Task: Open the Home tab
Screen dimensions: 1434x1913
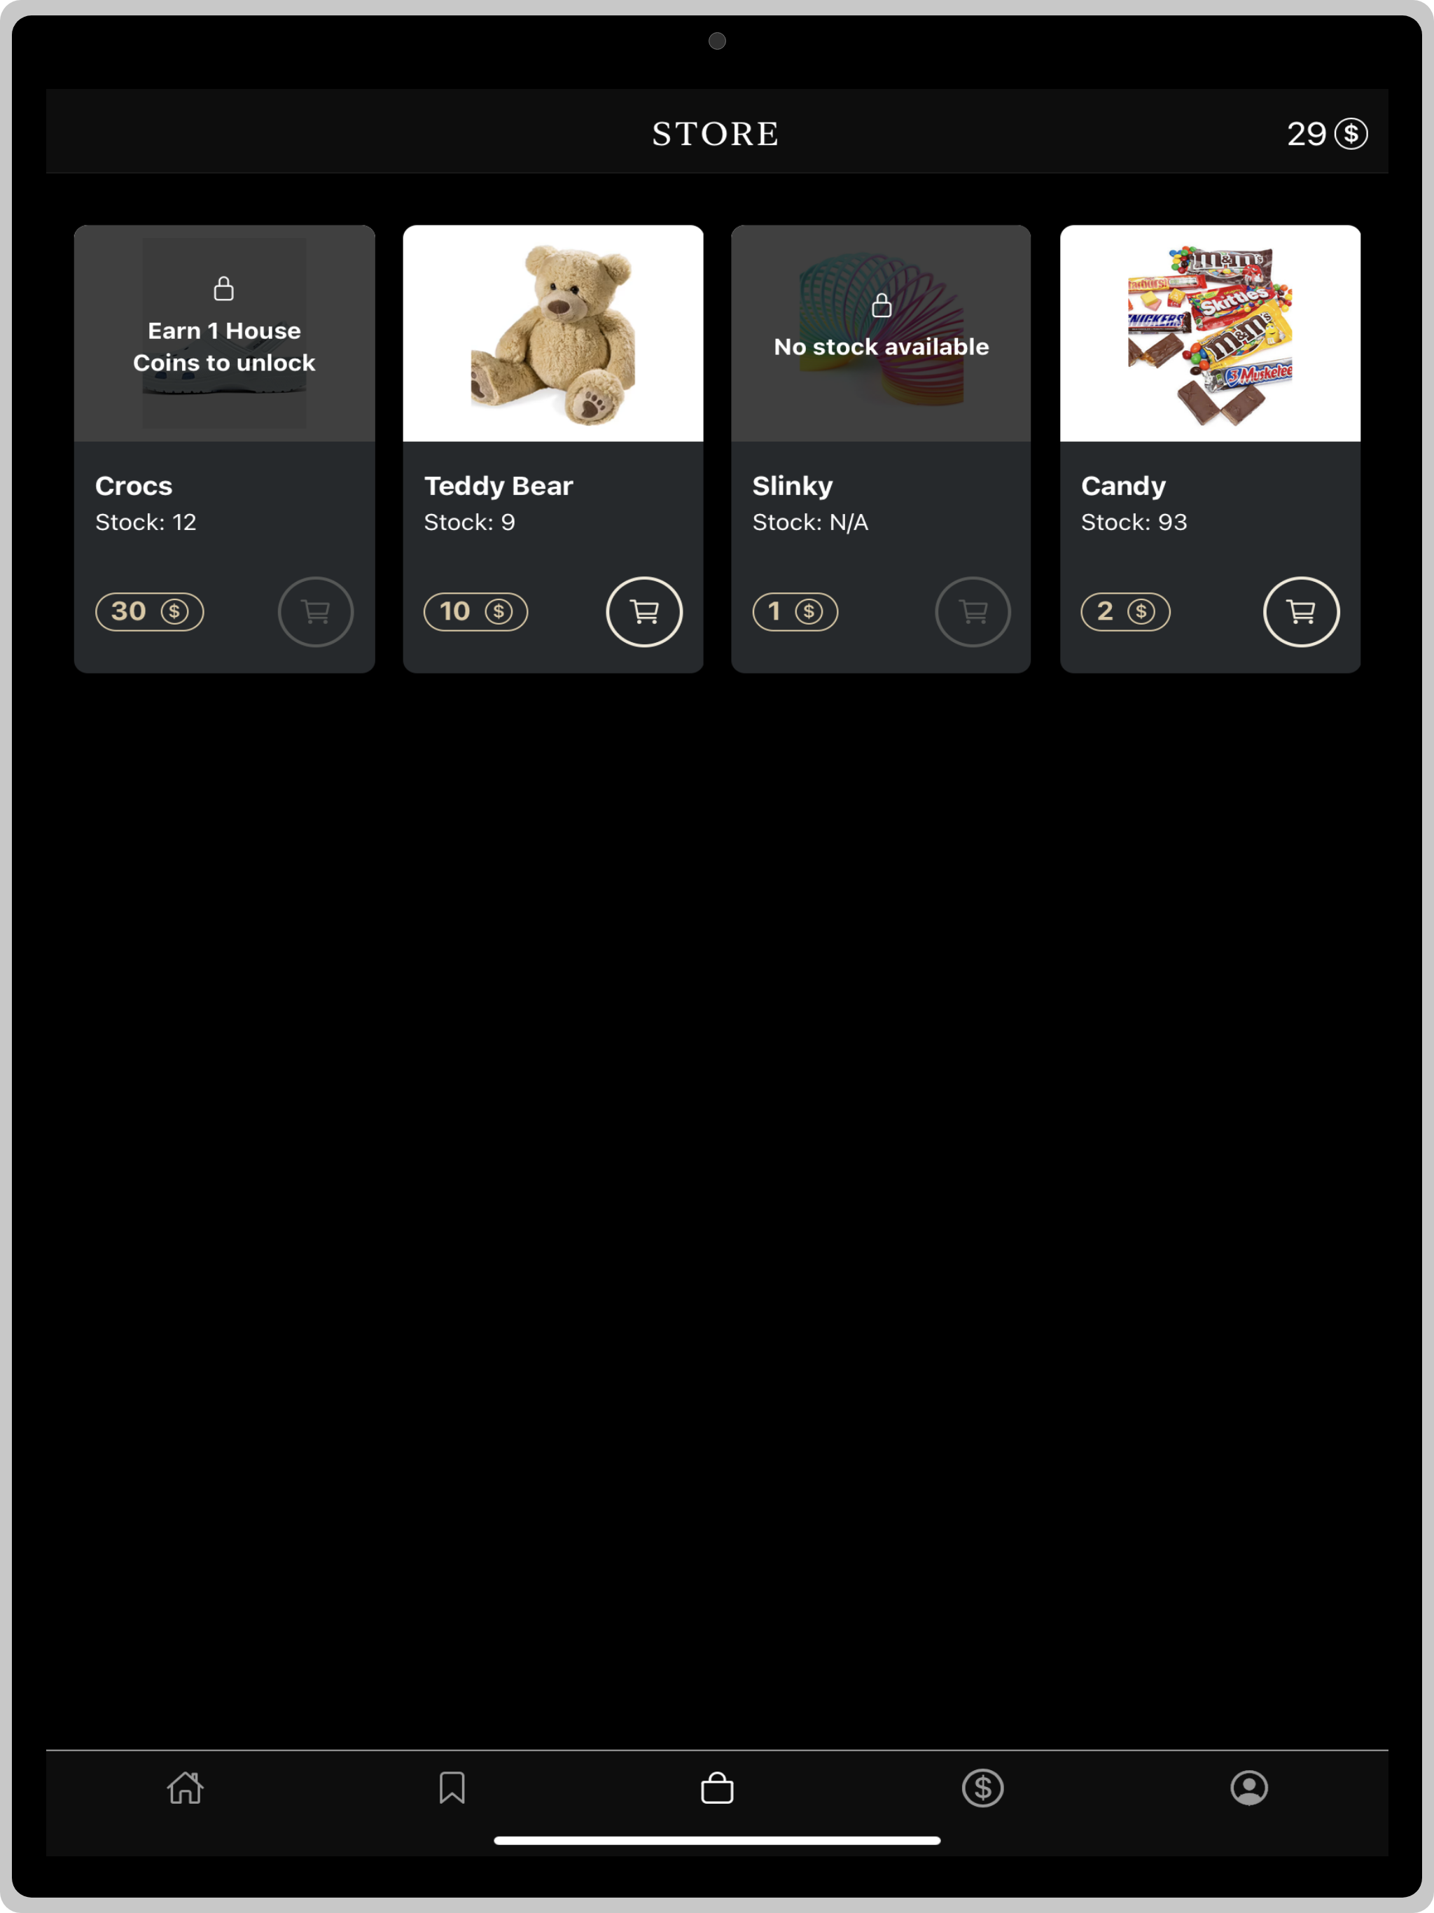Action: 185,1788
